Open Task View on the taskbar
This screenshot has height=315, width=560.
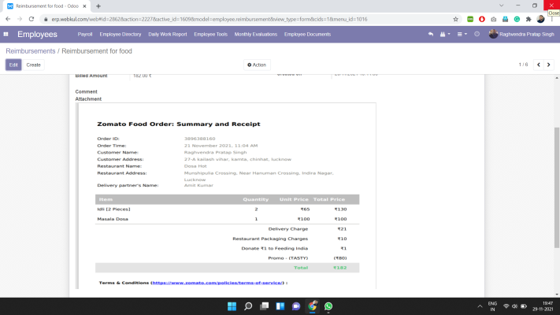(265, 306)
